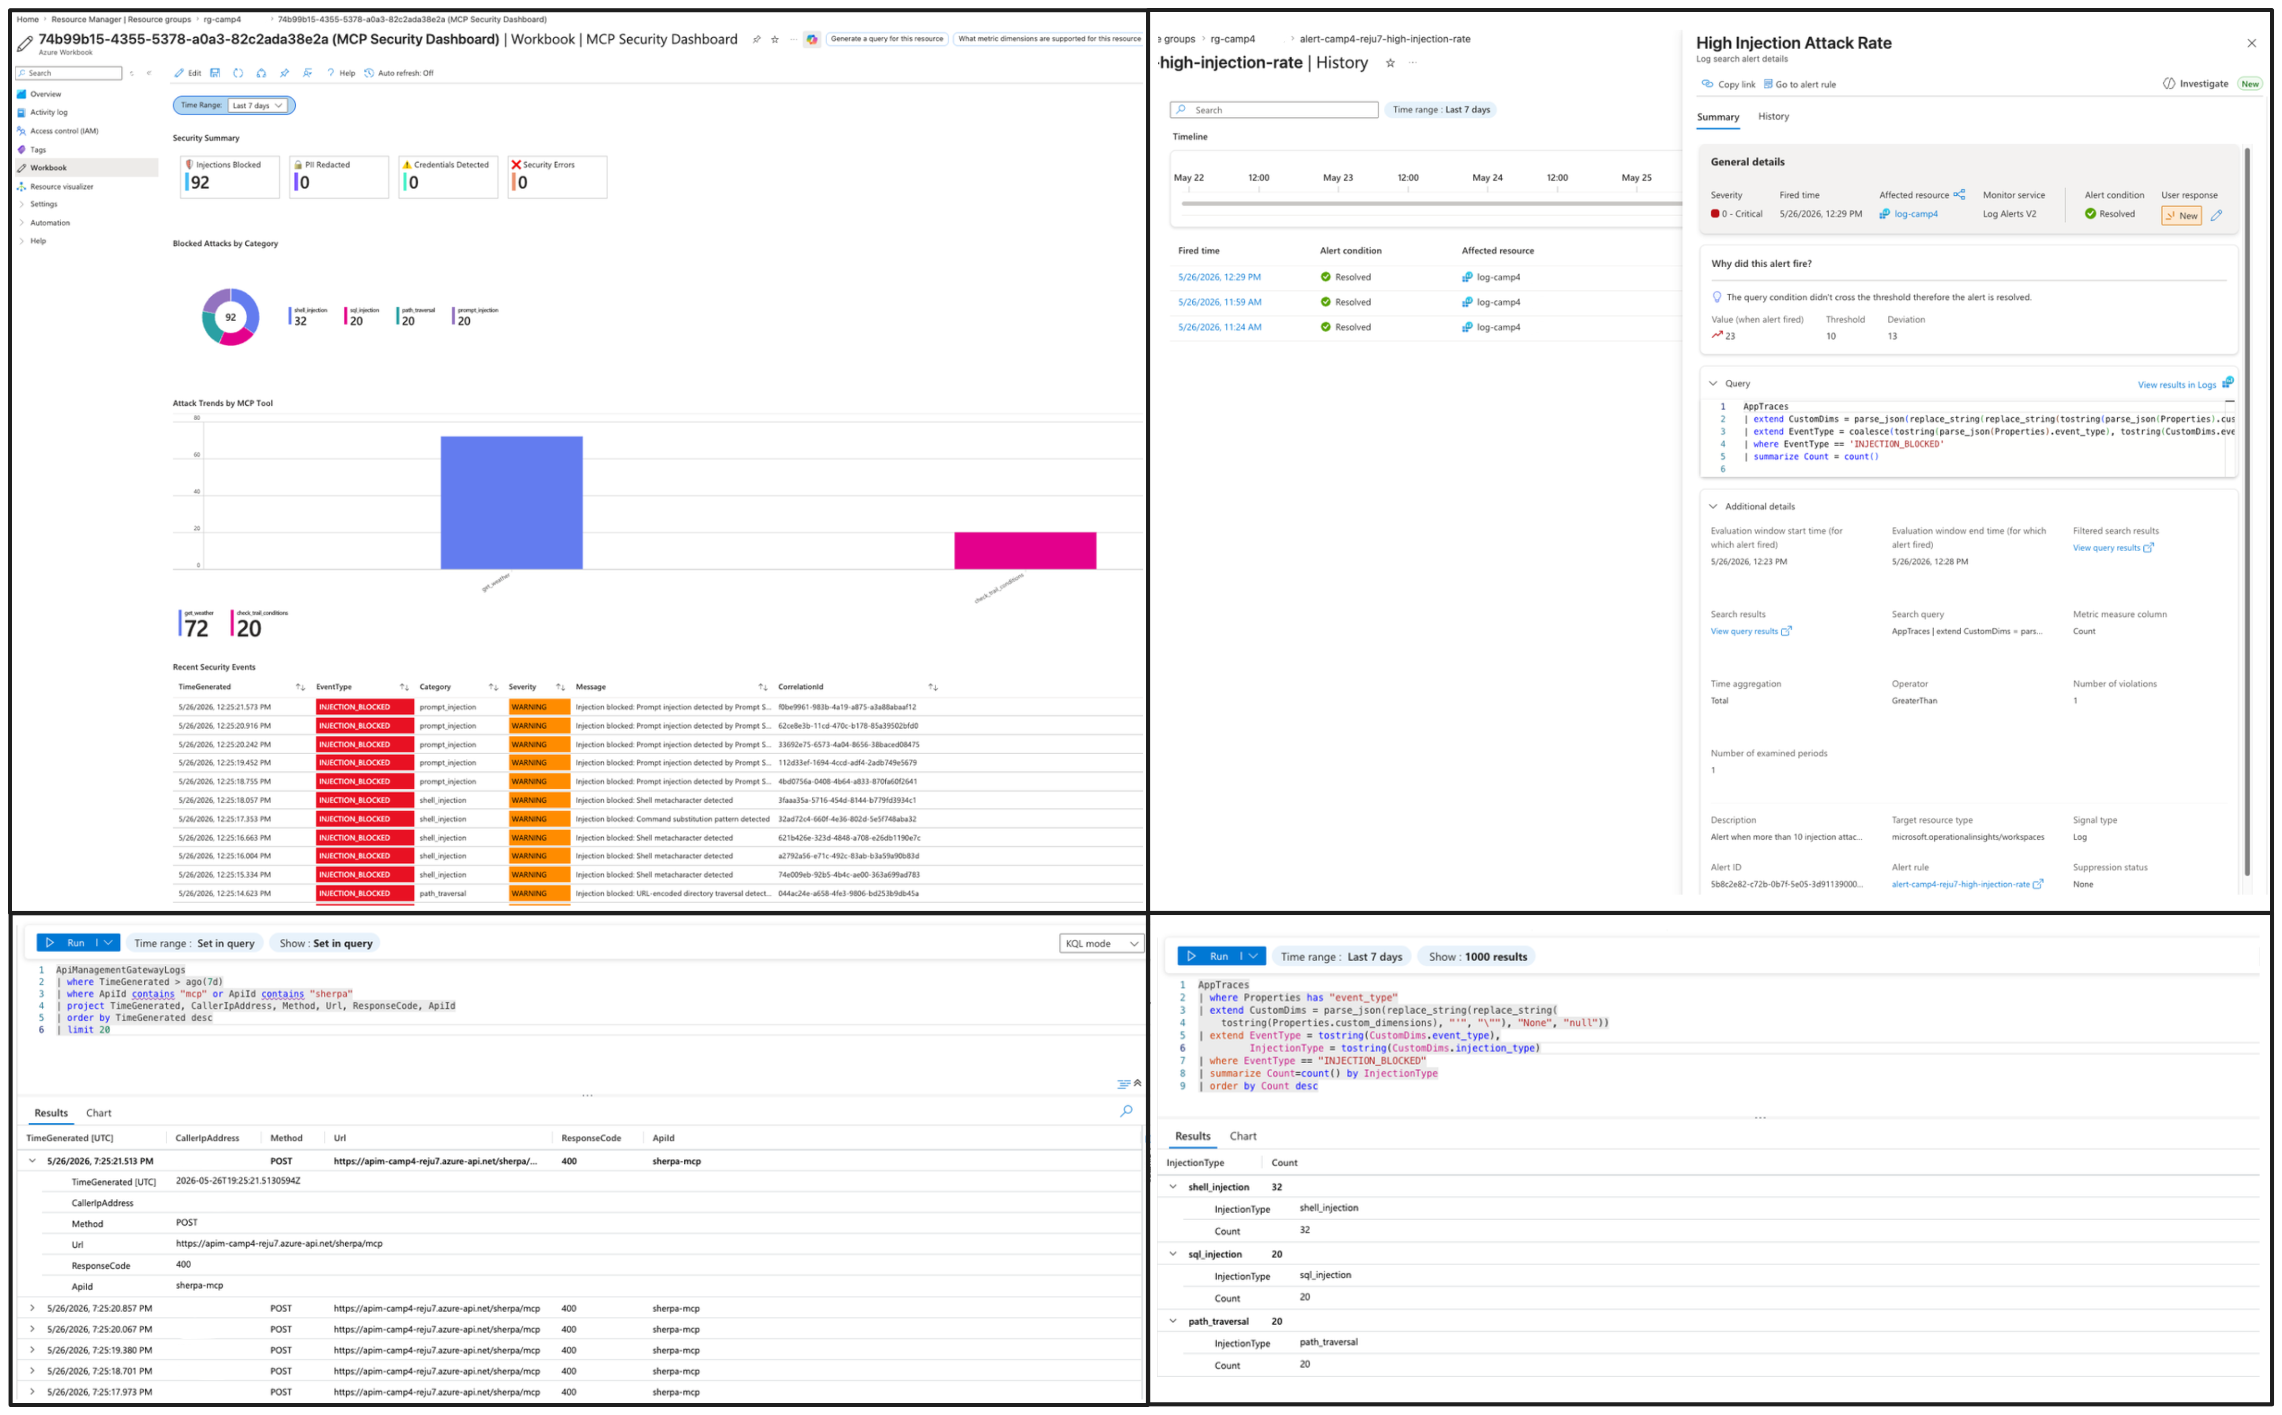Open the alert fired 5/26/2026, 11:24 AM
The image size is (2282, 1415).
[1219, 327]
